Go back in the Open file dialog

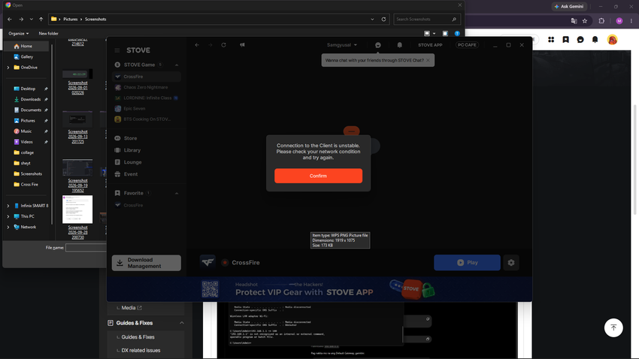pyautogui.click(x=10, y=19)
